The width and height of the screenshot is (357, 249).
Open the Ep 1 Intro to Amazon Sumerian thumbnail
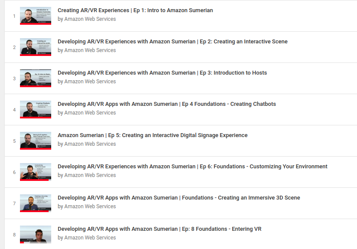click(36, 16)
